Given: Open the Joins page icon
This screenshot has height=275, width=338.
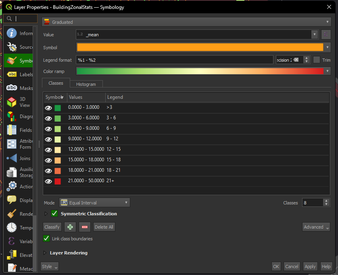Looking at the screenshot, I should click(x=12, y=158).
